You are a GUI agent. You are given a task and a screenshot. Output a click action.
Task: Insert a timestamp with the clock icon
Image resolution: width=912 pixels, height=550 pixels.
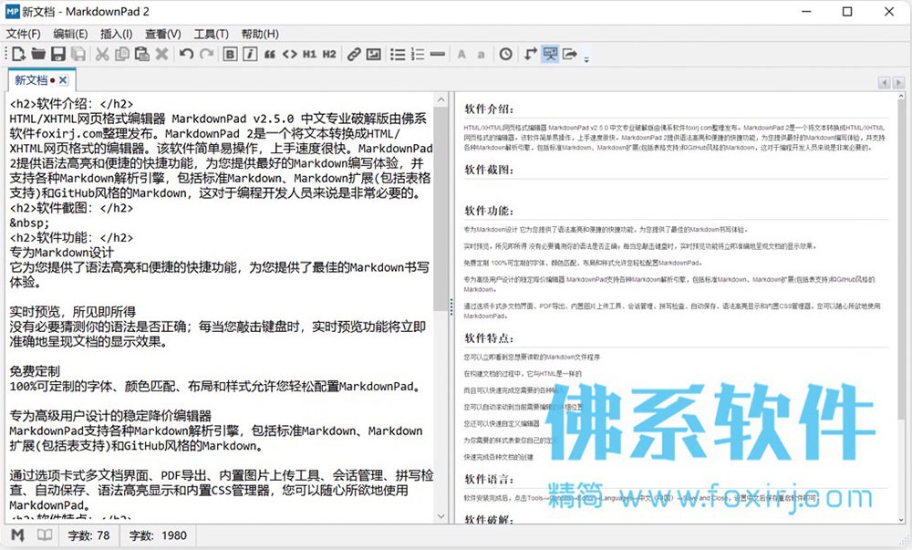click(506, 54)
